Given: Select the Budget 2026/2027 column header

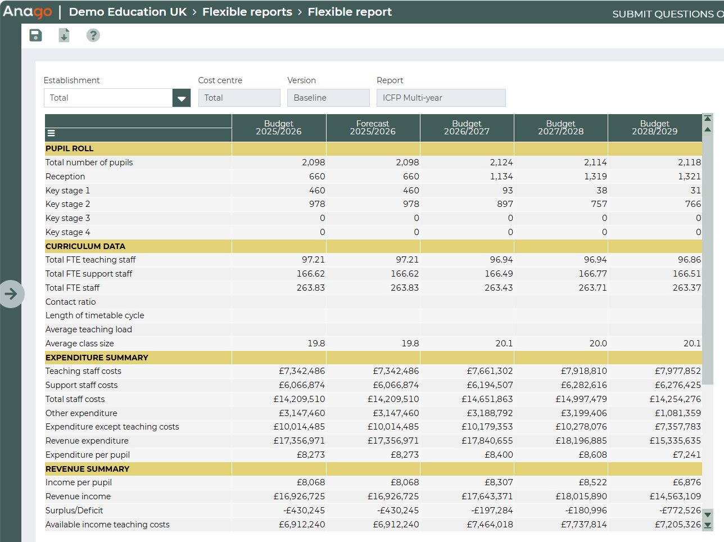Looking at the screenshot, I should [x=467, y=128].
